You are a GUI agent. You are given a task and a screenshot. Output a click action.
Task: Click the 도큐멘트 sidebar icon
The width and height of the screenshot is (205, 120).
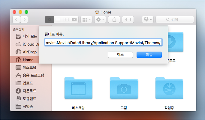[18, 99]
